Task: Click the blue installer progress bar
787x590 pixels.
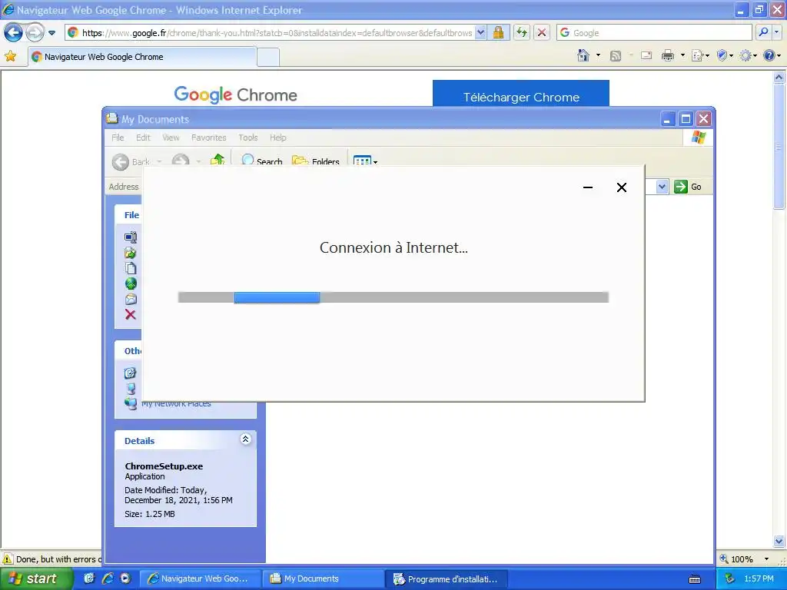Action: [277, 297]
